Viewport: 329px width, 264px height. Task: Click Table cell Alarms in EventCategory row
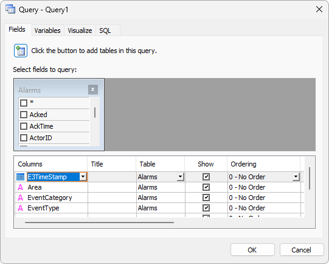tap(161, 198)
